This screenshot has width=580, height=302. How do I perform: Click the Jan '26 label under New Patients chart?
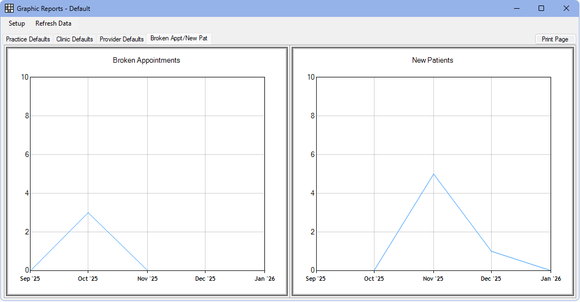[x=550, y=279]
